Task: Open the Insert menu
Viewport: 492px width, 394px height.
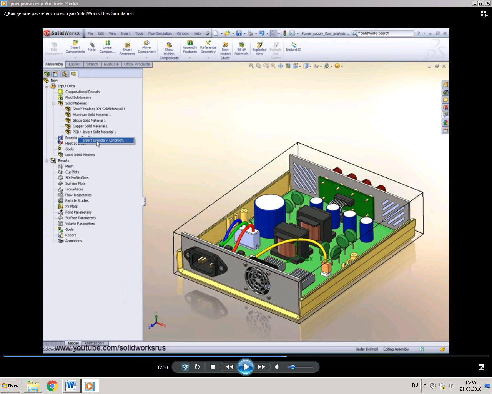Action: [x=126, y=33]
